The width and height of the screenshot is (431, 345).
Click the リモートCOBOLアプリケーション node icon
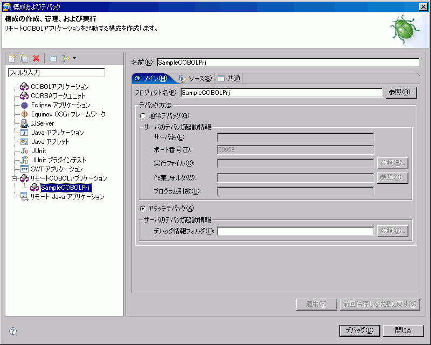tap(24, 178)
